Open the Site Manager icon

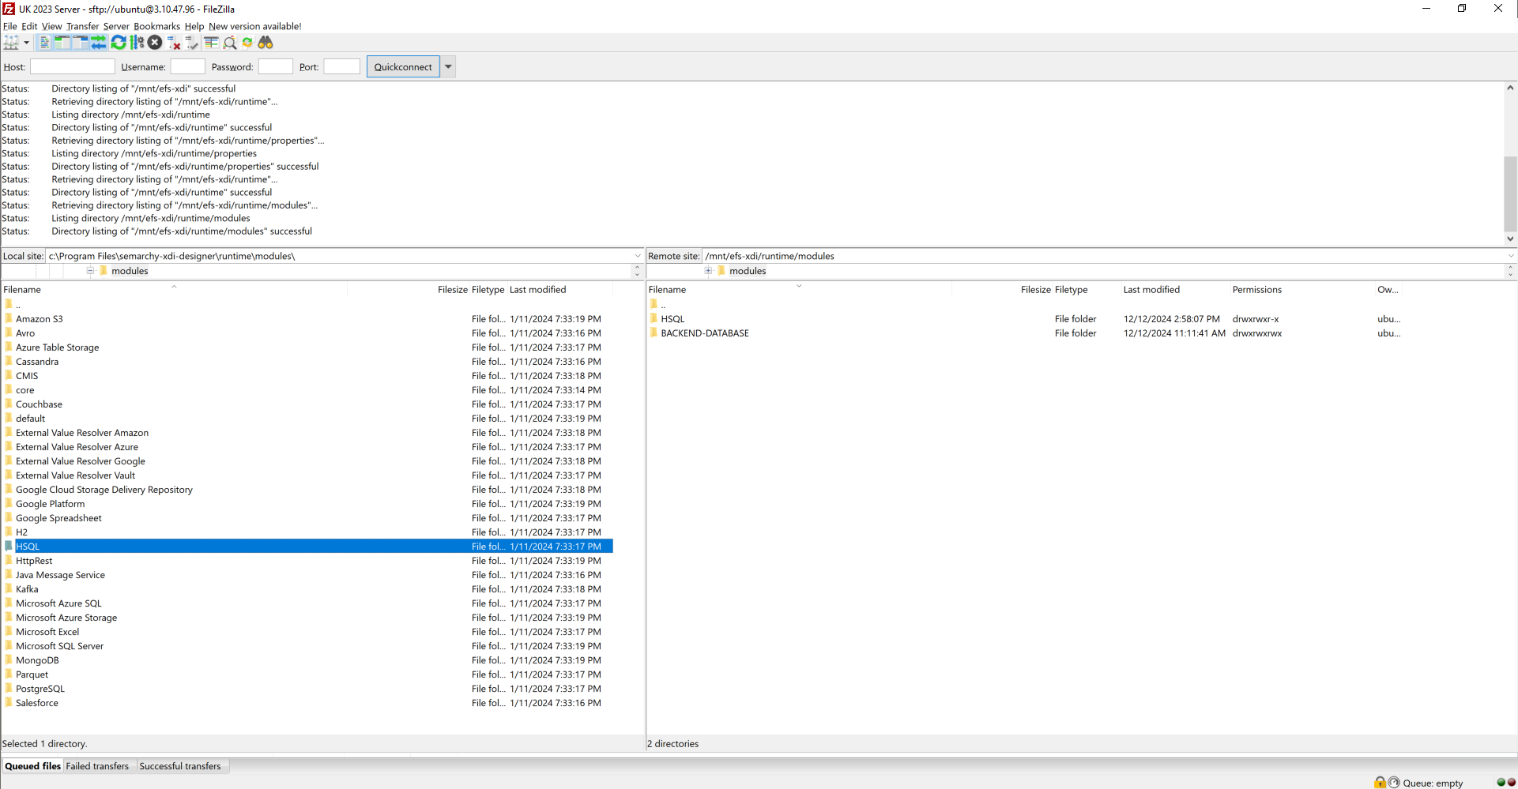click(11, 43)
